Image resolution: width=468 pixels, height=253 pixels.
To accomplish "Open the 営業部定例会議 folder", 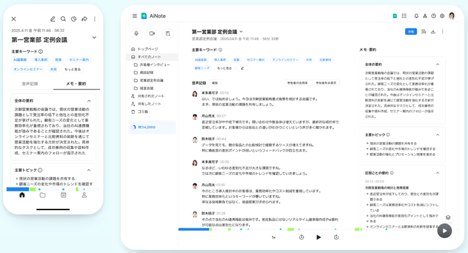I will 149,80.
